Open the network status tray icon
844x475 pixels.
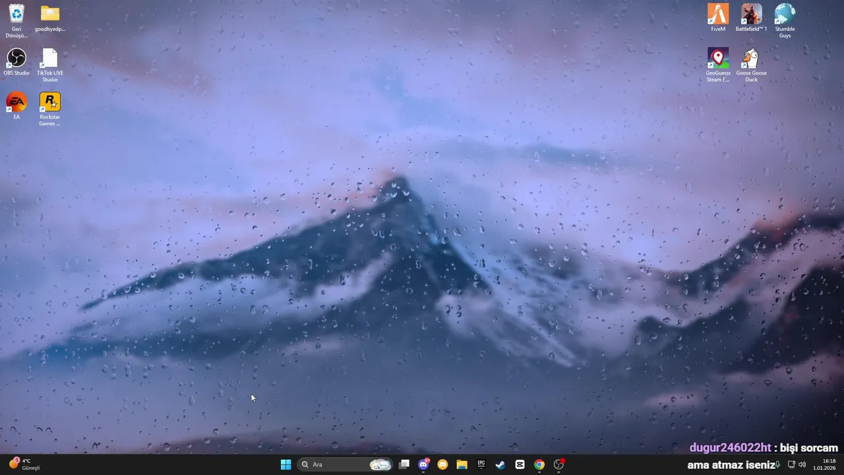pos(791,464)
